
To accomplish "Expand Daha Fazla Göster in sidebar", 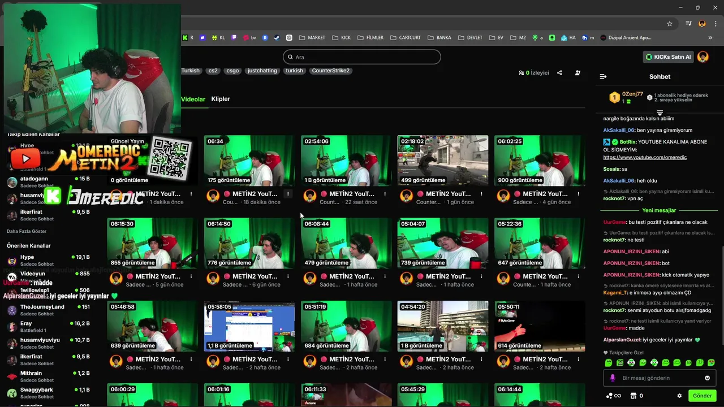I will coord(27,231).
